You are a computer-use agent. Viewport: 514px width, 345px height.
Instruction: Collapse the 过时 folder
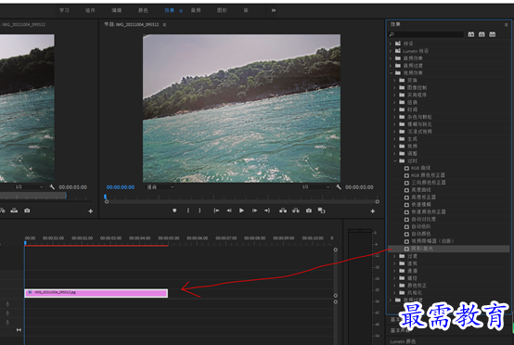click(x=394, y=160)
